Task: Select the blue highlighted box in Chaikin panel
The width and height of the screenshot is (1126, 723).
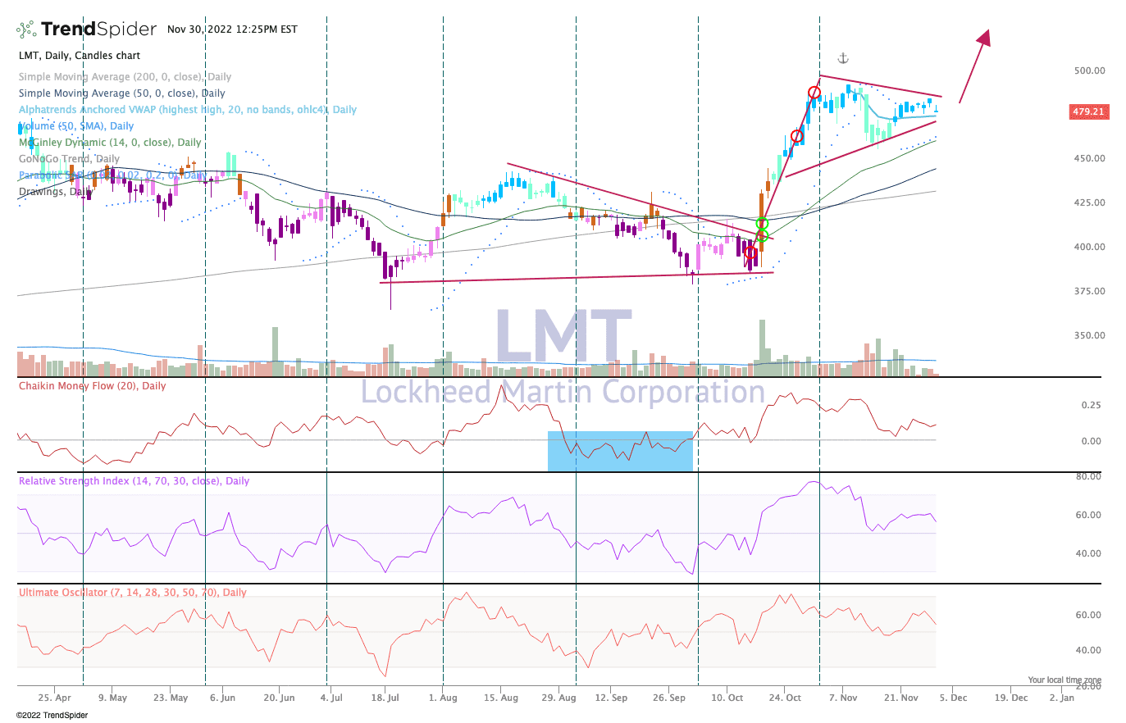Action: tap(620, 451)
